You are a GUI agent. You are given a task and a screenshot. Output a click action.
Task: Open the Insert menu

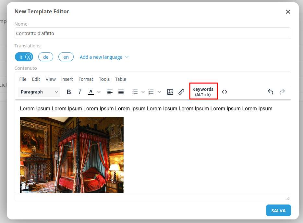[67, 79]
